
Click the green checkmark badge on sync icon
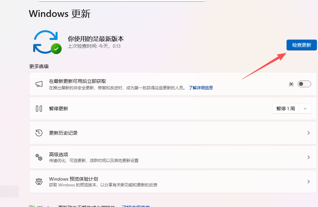click(x=56, y=49)
